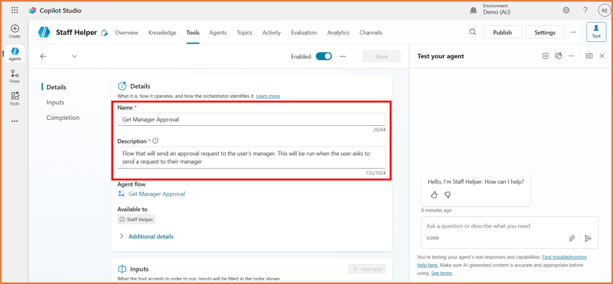Show more sidebar items ellipsis

point(14,121)
